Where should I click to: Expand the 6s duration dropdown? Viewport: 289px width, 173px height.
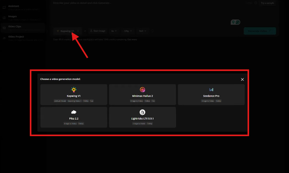pos(114,31)
